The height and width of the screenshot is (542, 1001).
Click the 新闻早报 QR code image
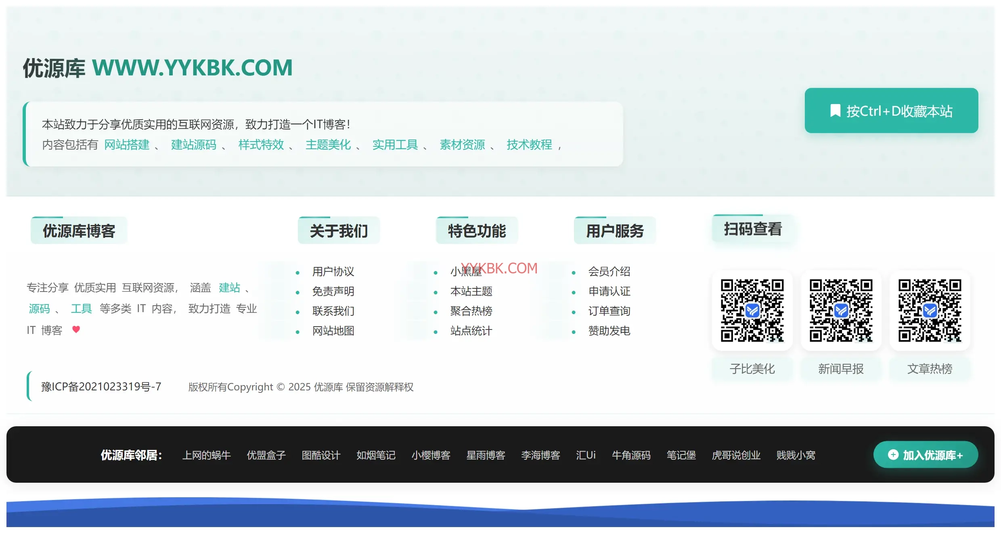pos(841,310)
